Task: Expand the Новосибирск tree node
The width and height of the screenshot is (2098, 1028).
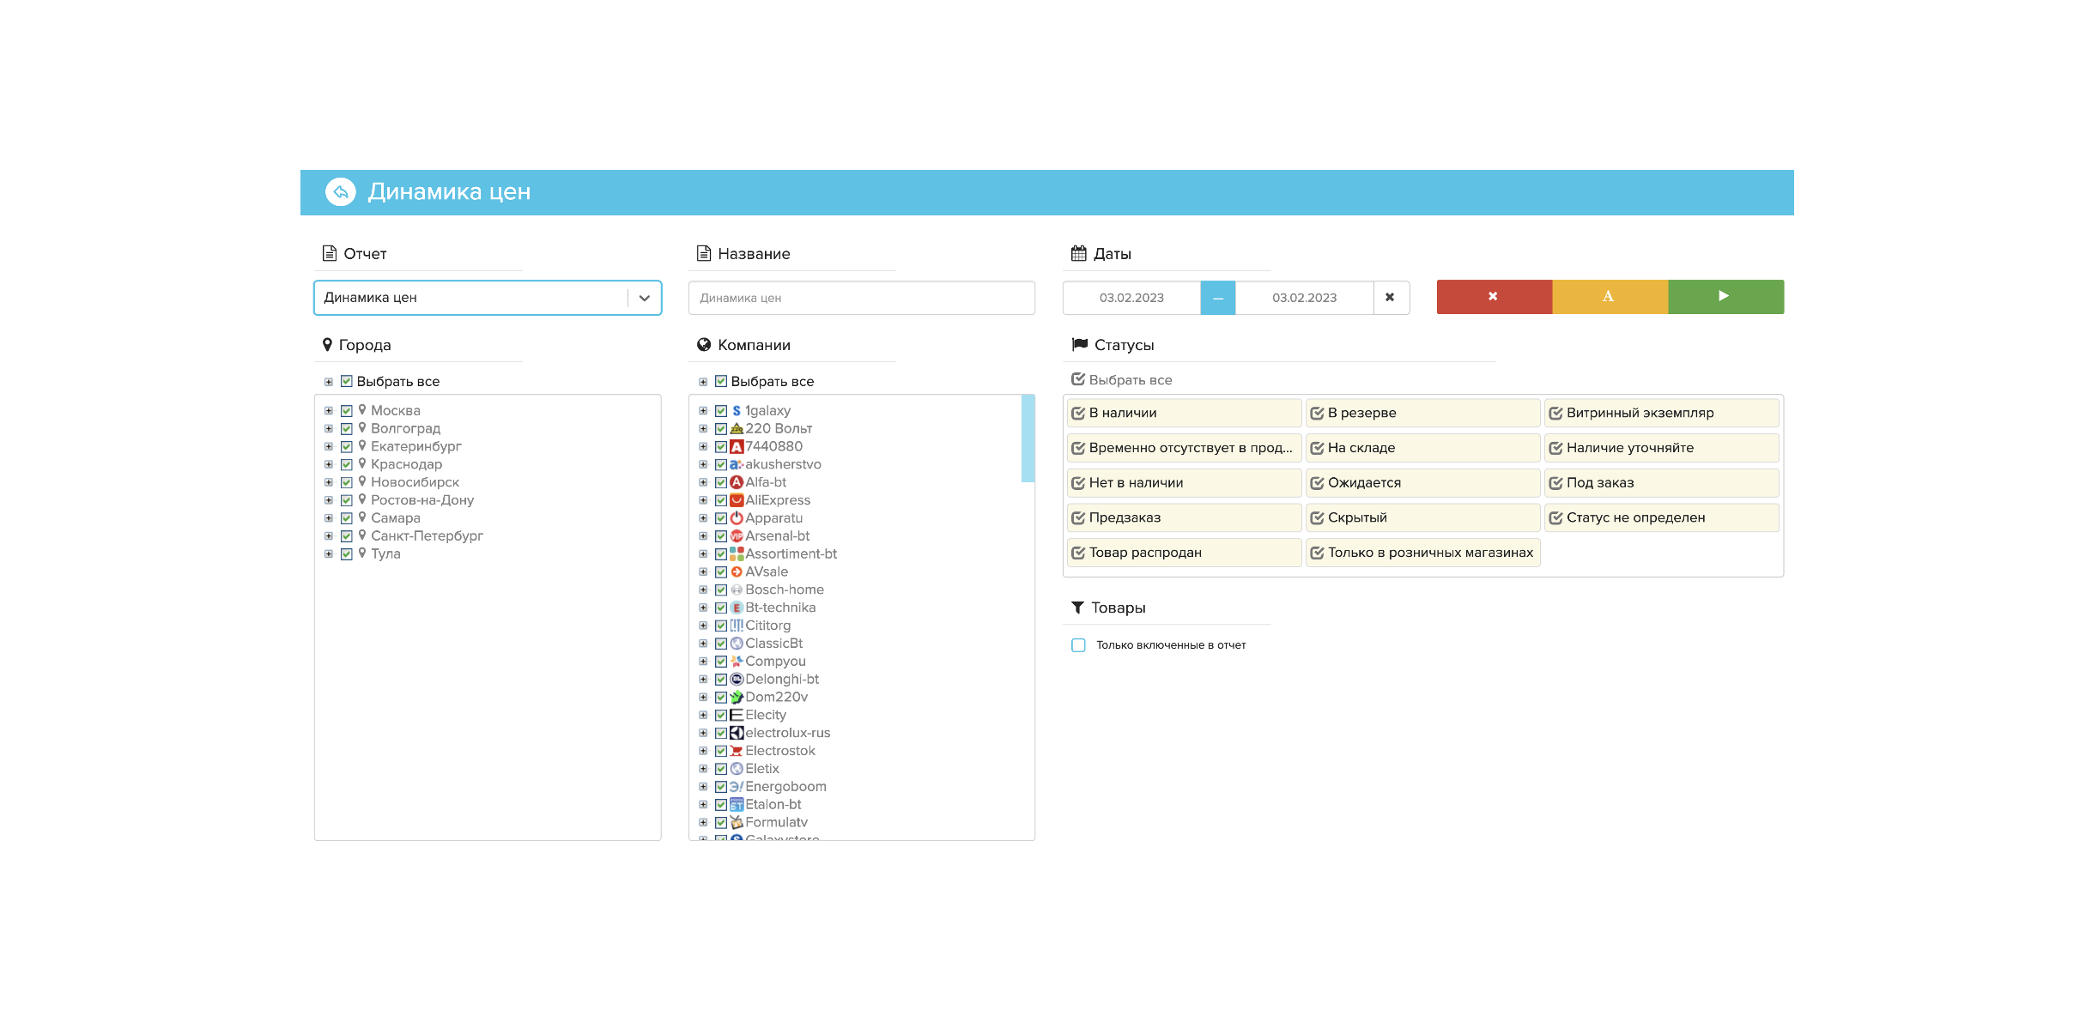Action: (x=329, y=482)
